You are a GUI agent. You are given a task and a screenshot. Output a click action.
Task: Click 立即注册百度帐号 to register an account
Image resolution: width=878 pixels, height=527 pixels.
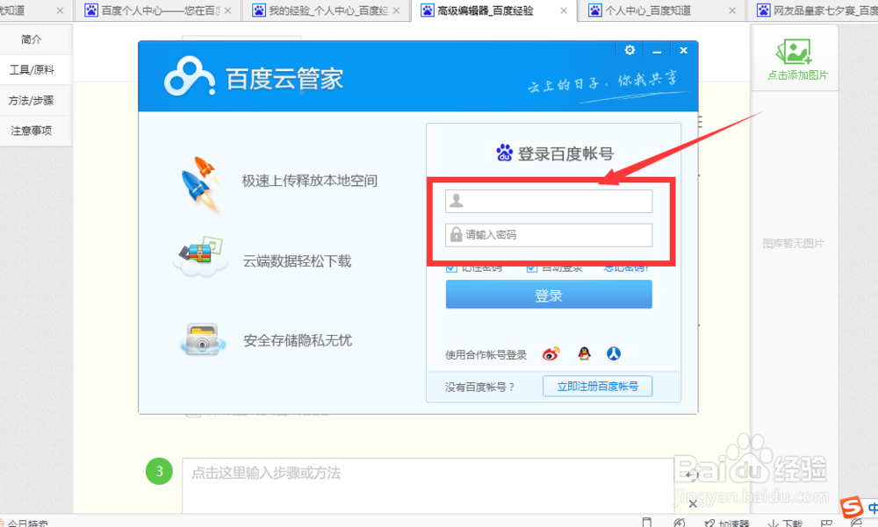tap(596, 386)
